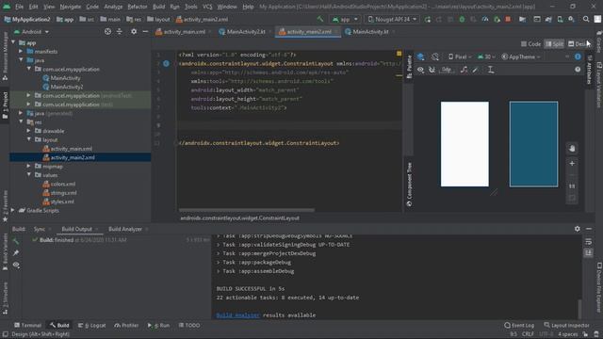This screenshot has height=339, width=603.
Task: Click the zoom to fit screen icon
Action: tap(572, 198)
